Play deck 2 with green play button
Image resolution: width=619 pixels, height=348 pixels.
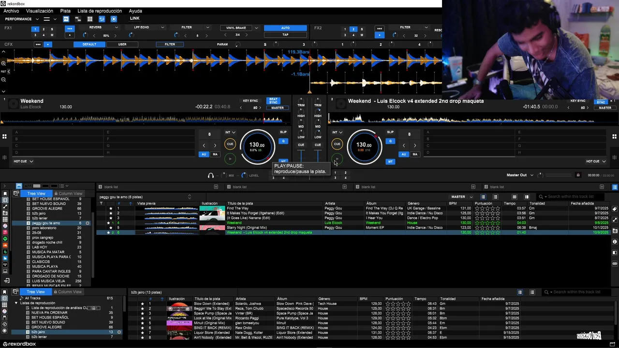(x=337, y=159)
